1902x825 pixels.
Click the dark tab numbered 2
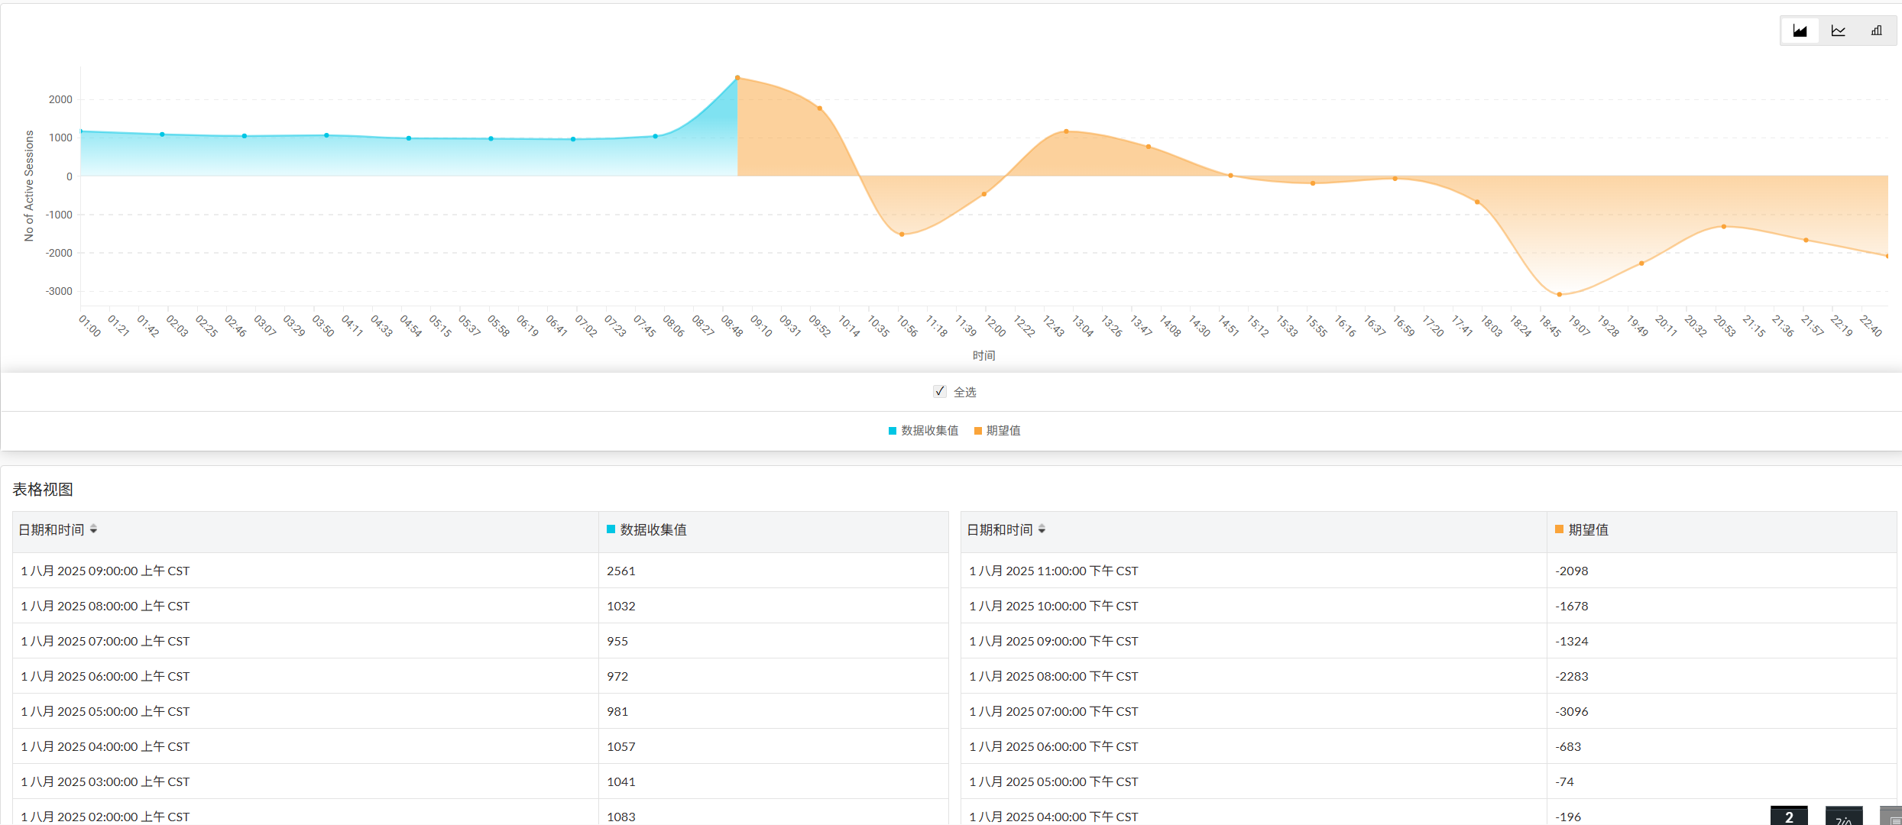point(1788,816)
